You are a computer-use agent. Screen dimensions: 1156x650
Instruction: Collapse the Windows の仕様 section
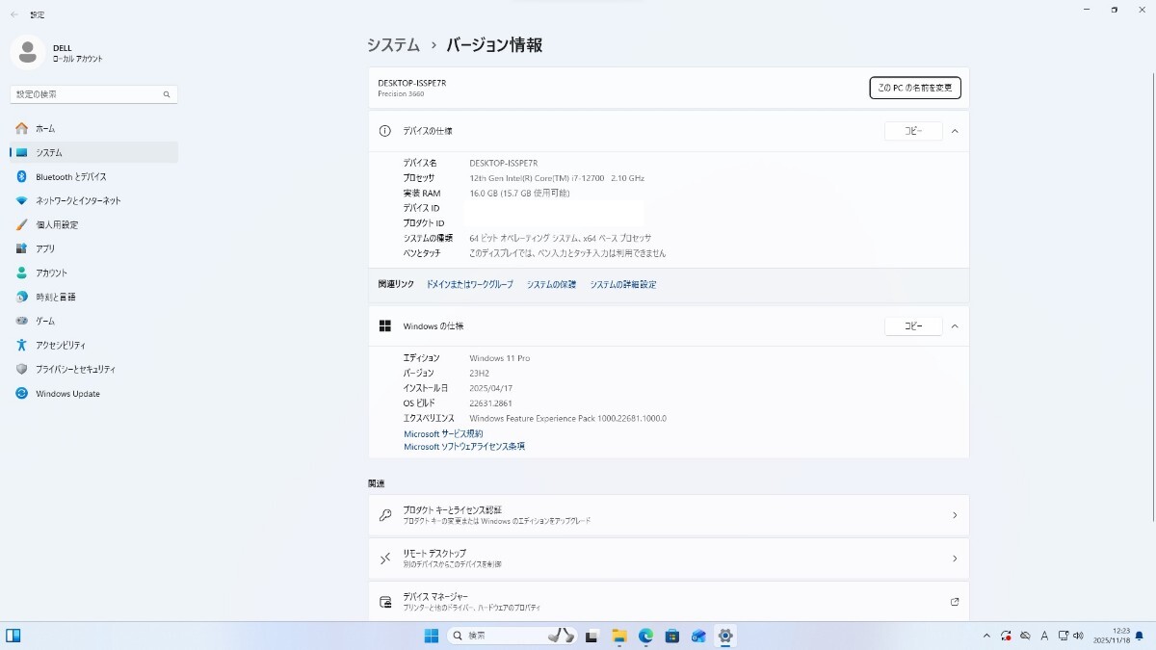(955, 325)
